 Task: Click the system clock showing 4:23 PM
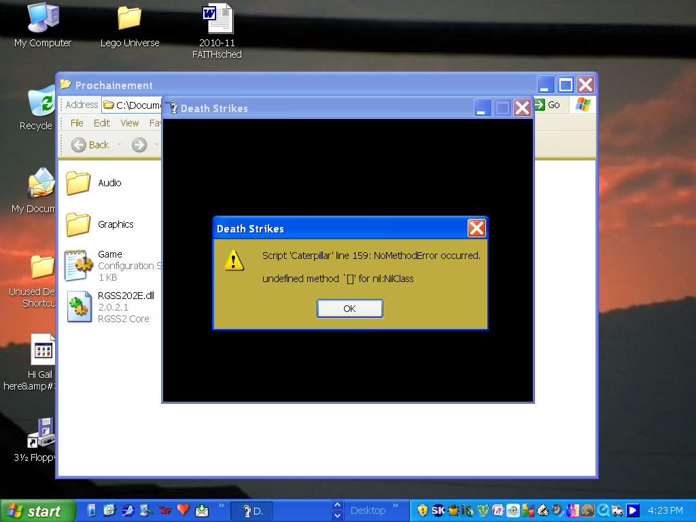[x=665, y=511]
